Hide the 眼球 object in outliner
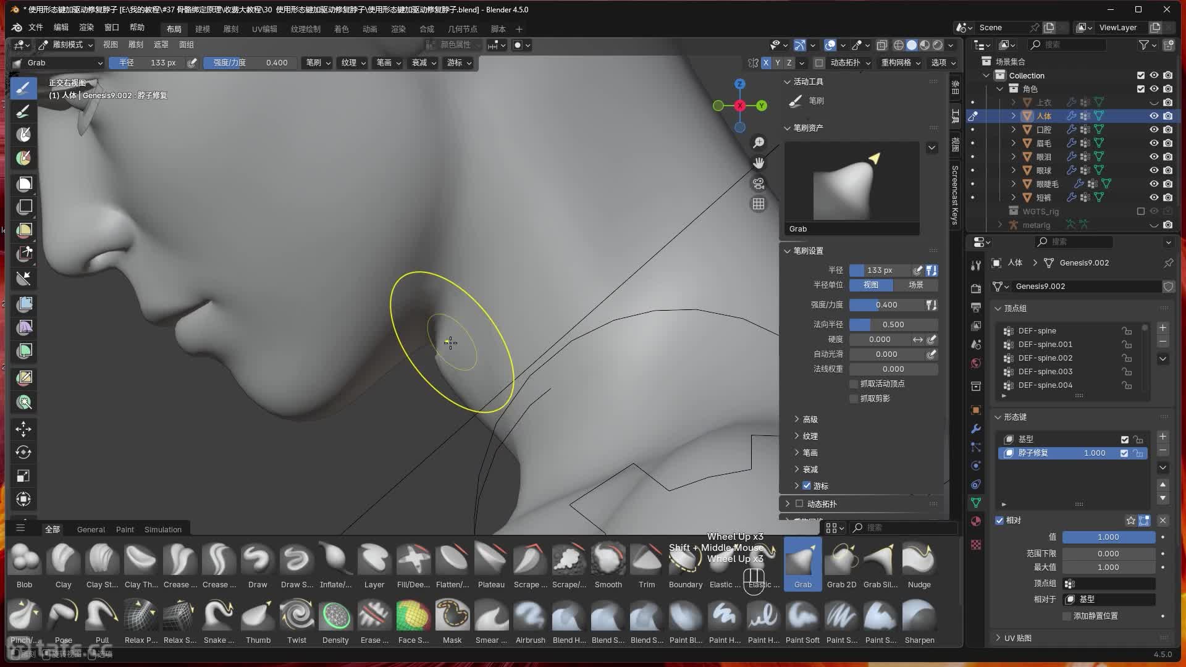Image resolution: width=1186 pixels, height=667 pixels. click(1153, 170)
